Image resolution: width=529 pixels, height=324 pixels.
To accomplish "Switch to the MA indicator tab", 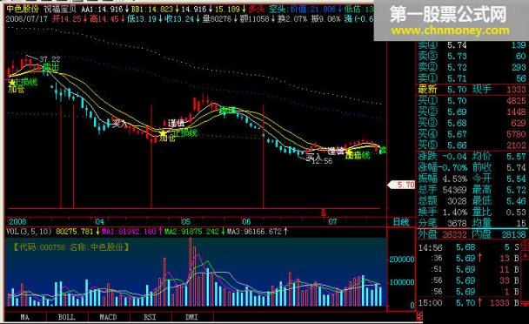I will (25, 317).
